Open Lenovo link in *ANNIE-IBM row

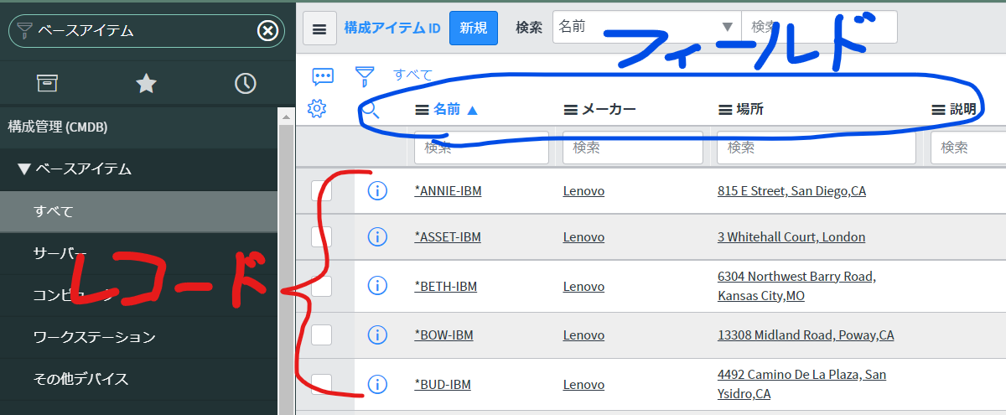tap(583, 191)
